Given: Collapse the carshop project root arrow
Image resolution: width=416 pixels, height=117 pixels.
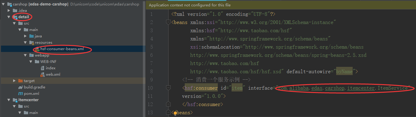Looking at the screenshot, I should click(3, 4).
